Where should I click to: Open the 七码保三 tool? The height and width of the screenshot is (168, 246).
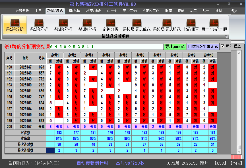pos(191,25)
